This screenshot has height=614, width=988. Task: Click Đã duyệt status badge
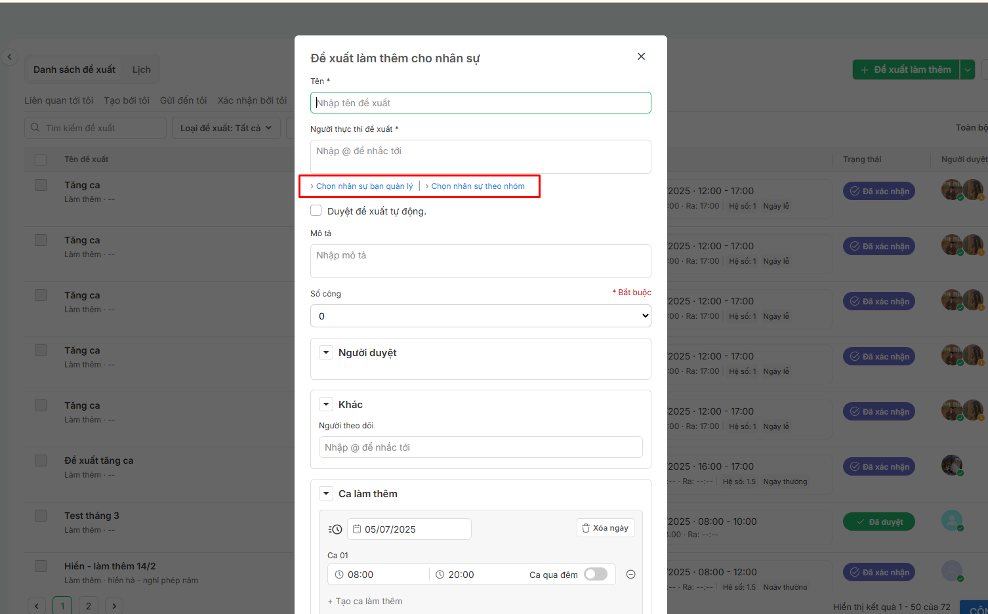coord(879,522)
